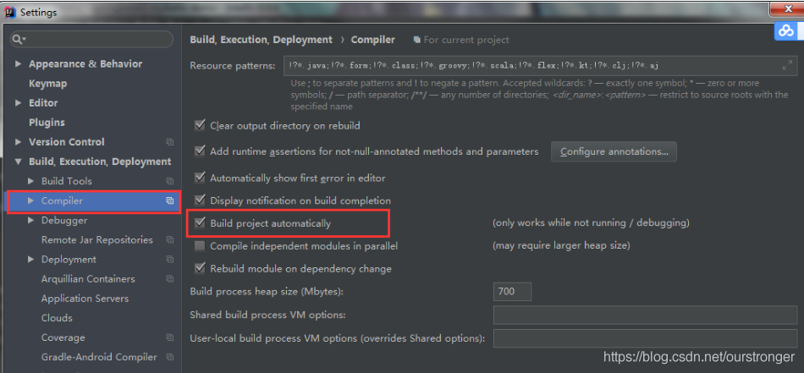Toggle Compile independent modules in parallel

pyautogui.click(x=200, y=246)
